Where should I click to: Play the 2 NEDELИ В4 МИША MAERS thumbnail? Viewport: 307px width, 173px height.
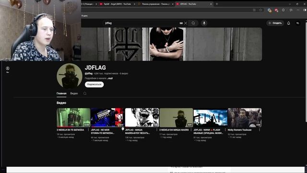pos(176,117)
